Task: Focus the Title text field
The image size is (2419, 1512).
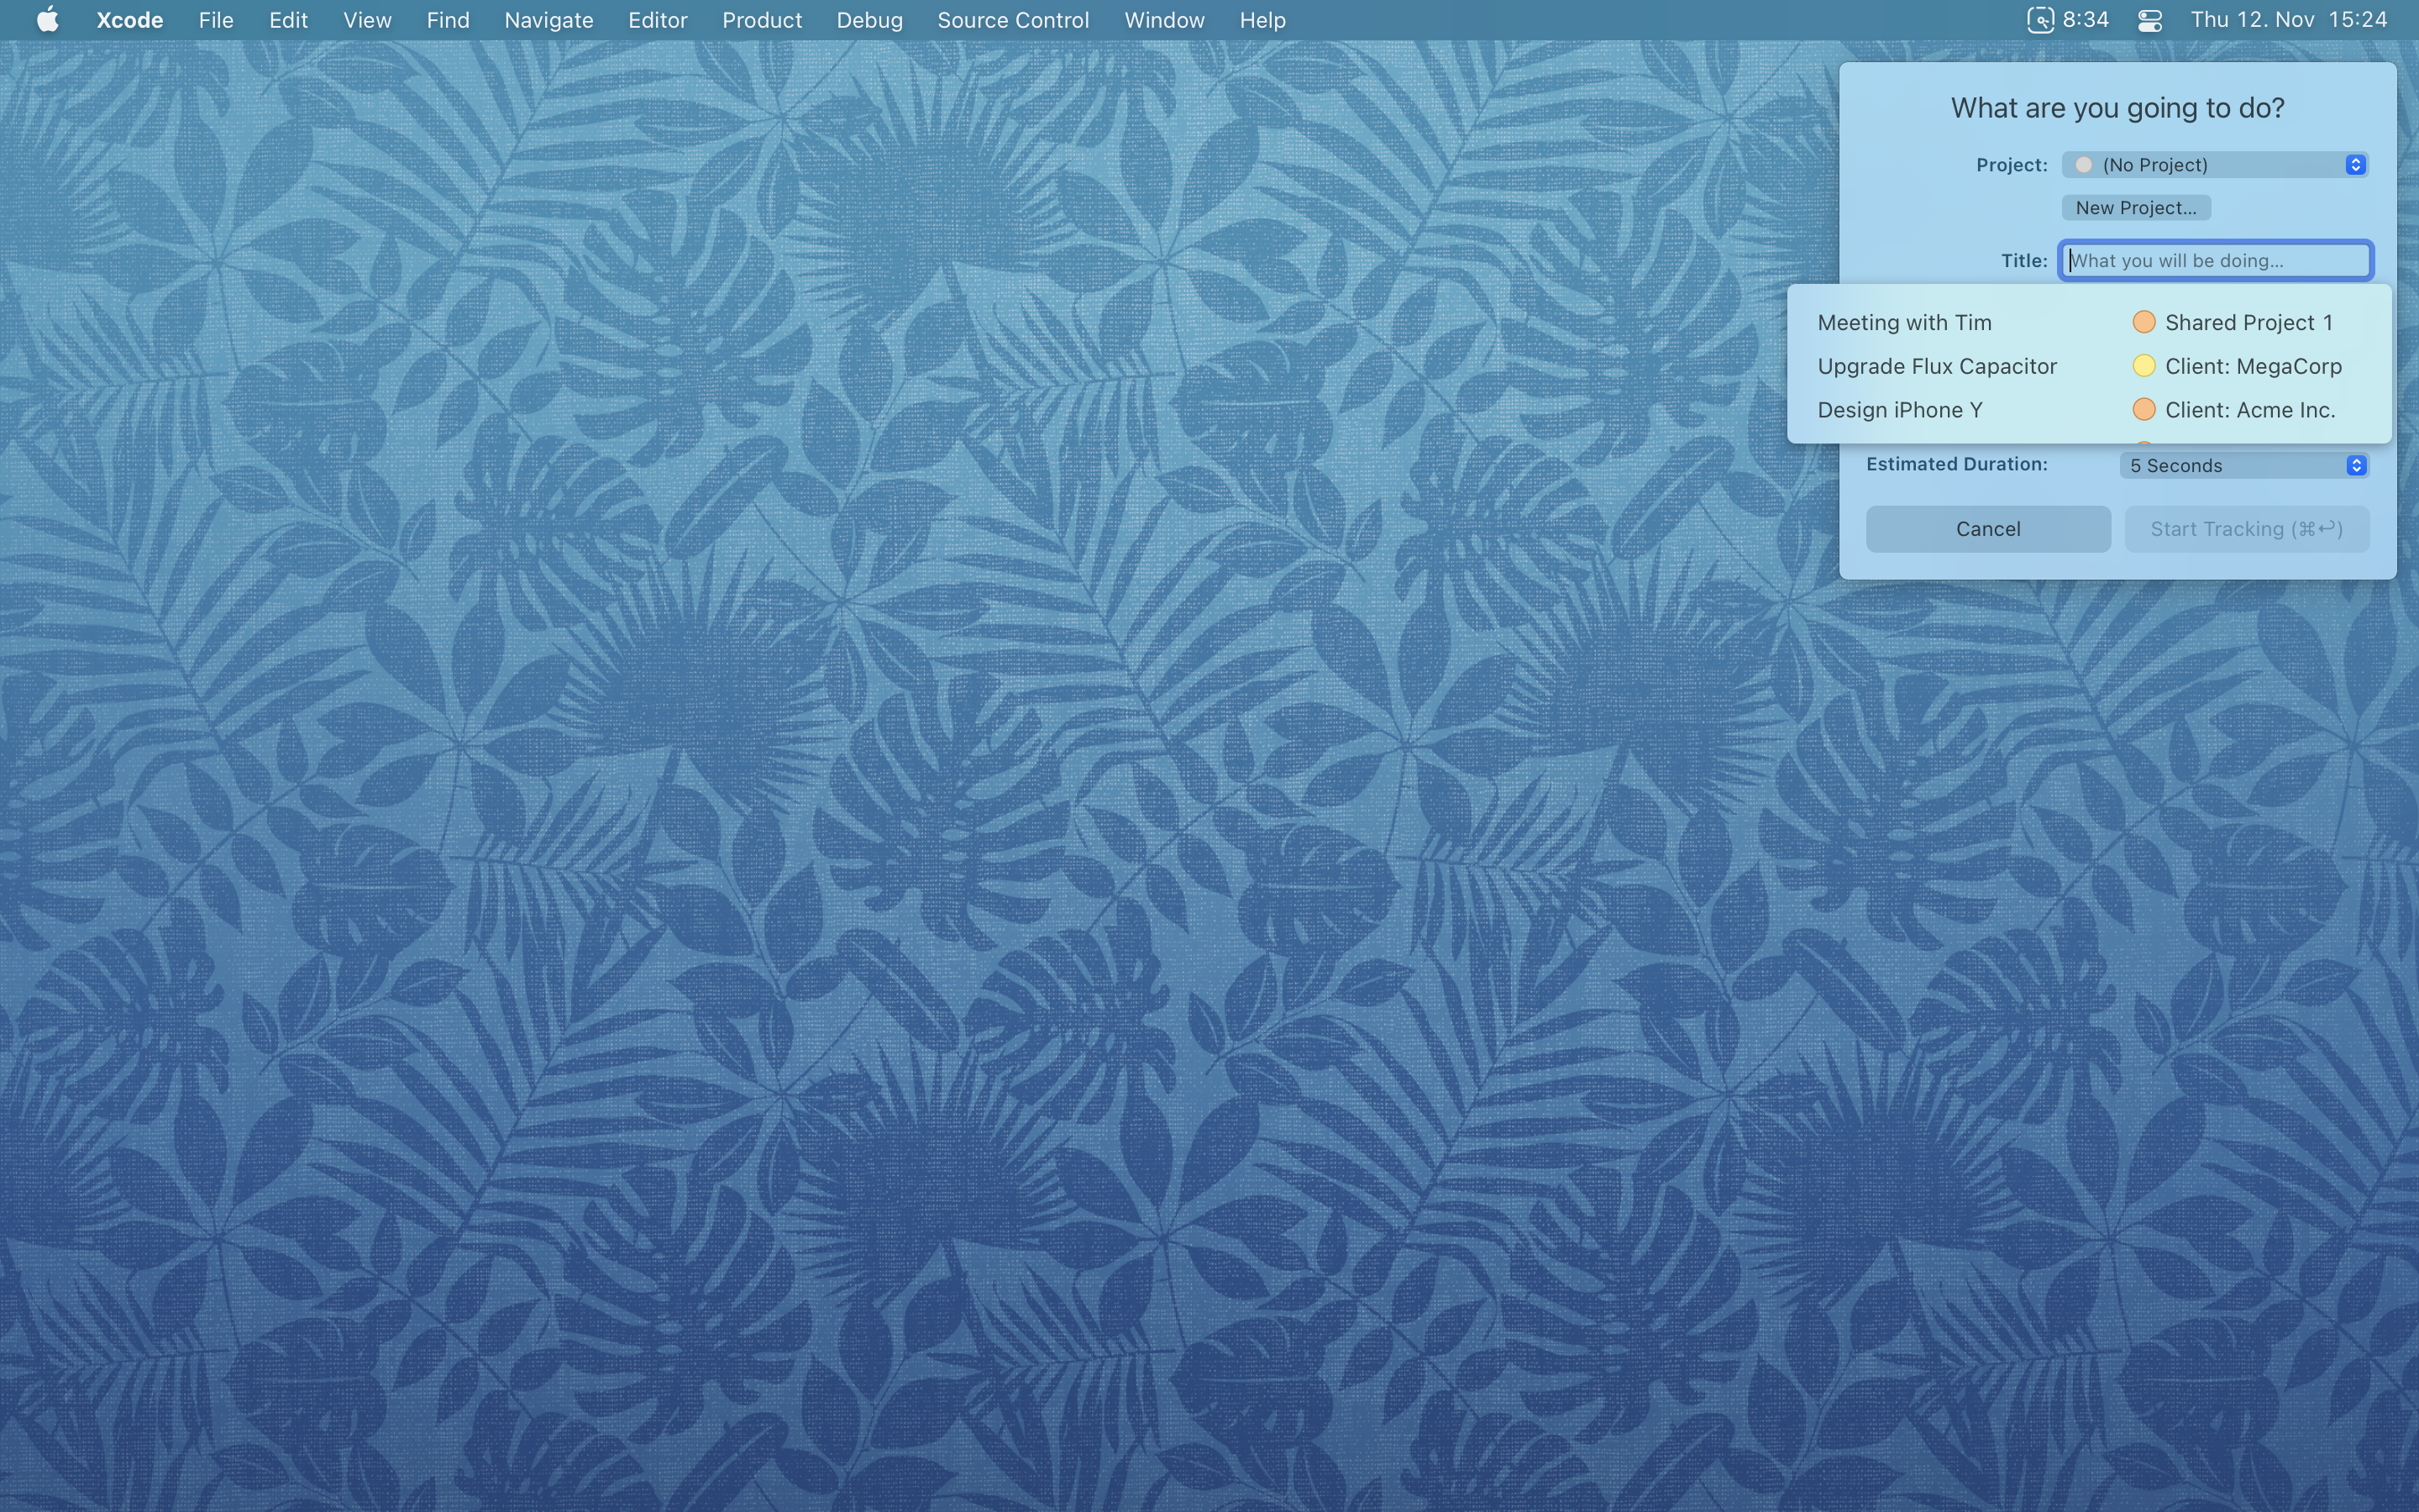Action: [2215, 261]
